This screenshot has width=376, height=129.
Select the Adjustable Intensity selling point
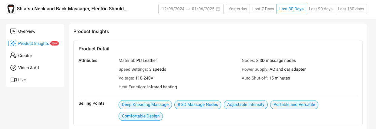pyautogui.click(x=246, y=105)
